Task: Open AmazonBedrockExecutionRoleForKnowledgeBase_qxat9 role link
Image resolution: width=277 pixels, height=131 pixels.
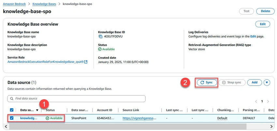Action: point(45,62)
